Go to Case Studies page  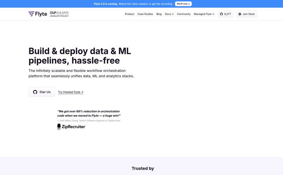point(145,14)
